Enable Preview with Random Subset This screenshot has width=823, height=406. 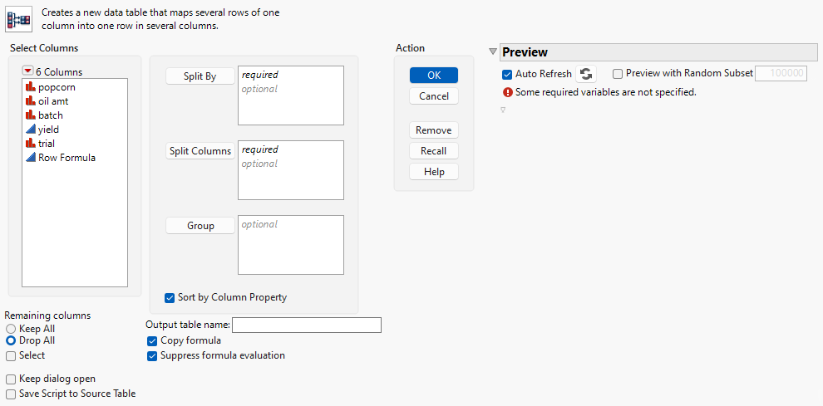pos(618,74)
